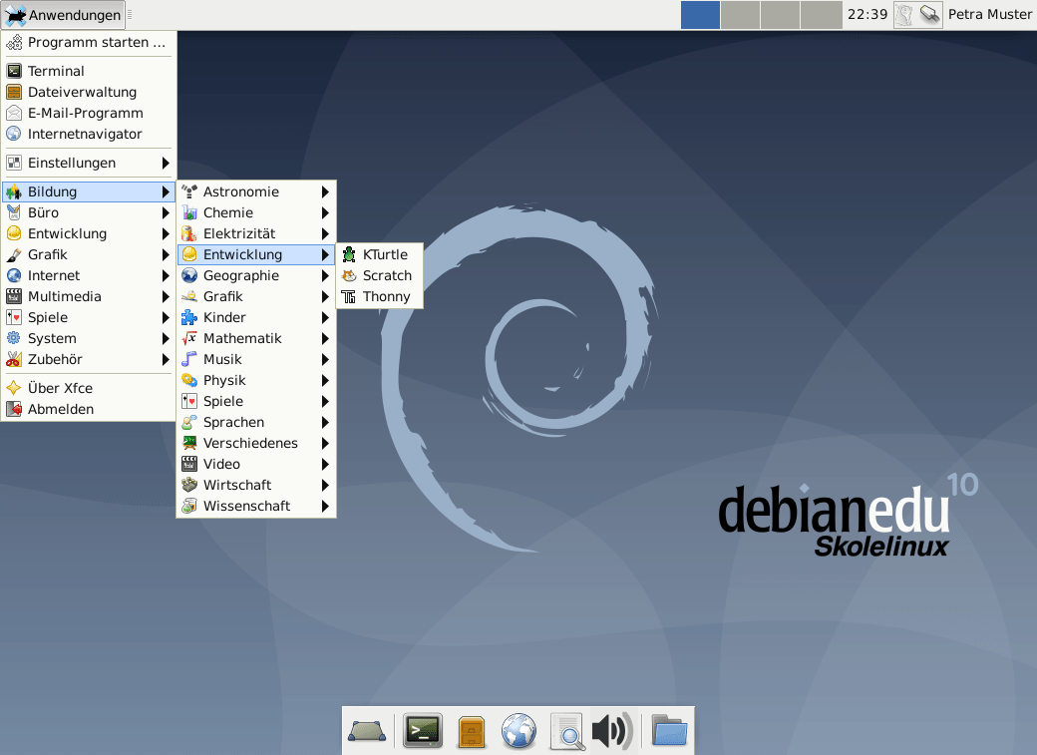Click the Multimedia clapperboard icon
The height and width of the screenshot is (755, 1037).
click(x=14, y=297)
